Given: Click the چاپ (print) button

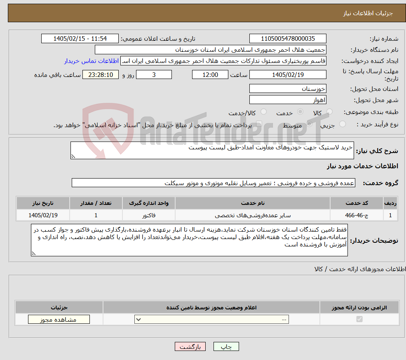Looking at the screenshot, I should coord(226,346).
